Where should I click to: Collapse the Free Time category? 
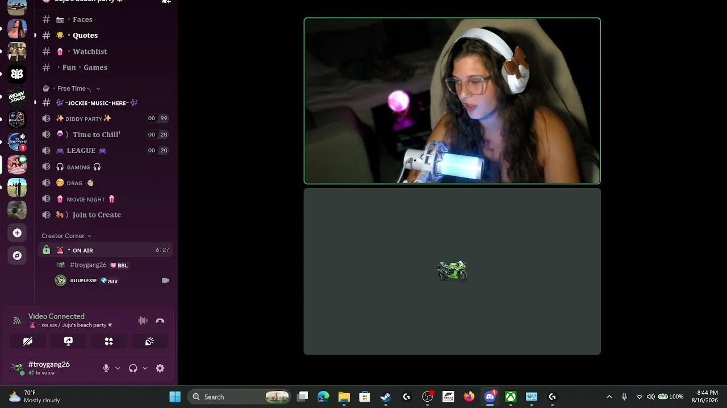[x=72, y=88]
